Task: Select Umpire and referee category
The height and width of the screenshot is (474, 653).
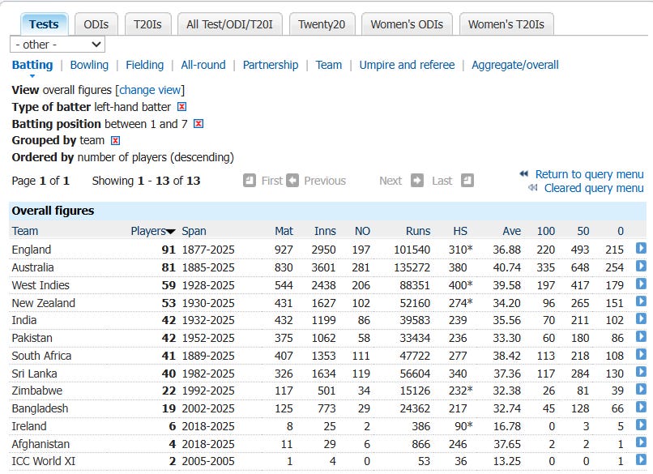Action: pyautogui.click(x=407, y=65)
